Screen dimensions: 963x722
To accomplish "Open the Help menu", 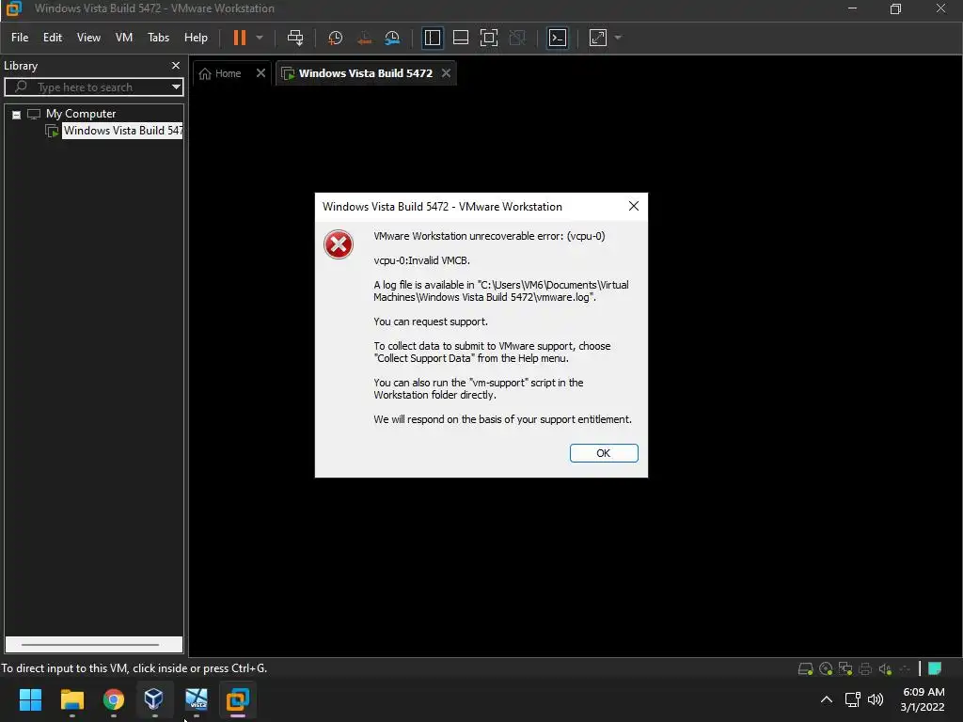I will (196, 38).
